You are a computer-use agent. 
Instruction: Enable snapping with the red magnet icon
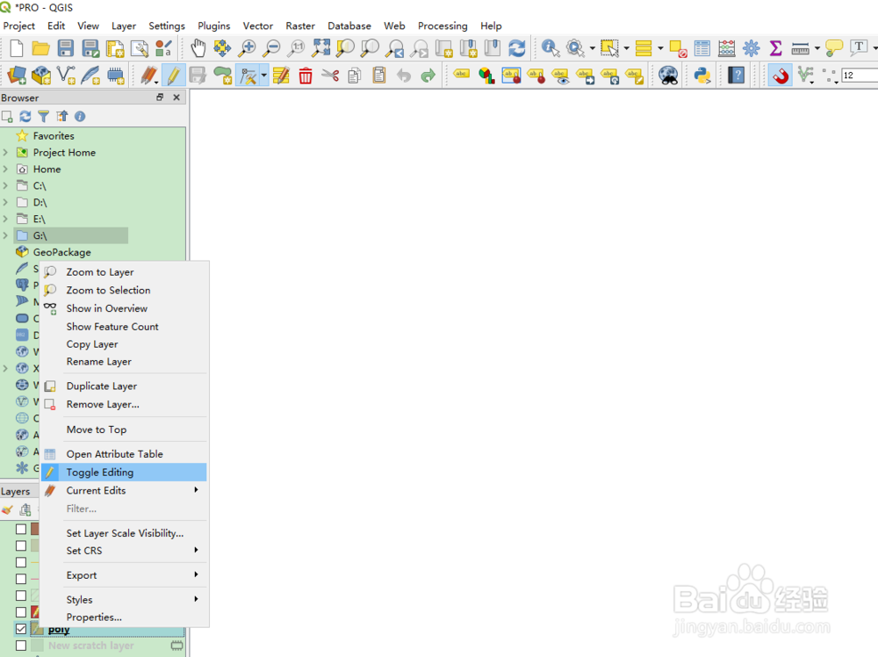(780, 75)
